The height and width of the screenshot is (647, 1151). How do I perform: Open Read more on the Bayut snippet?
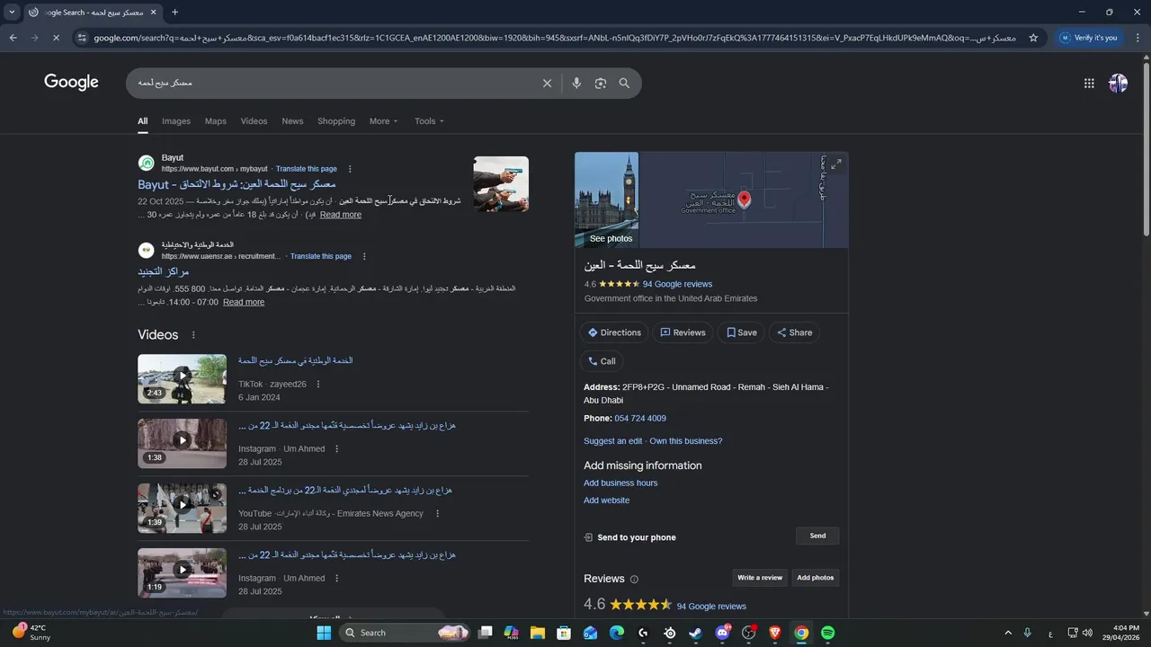pyautogui.click(x=341, y=215)
